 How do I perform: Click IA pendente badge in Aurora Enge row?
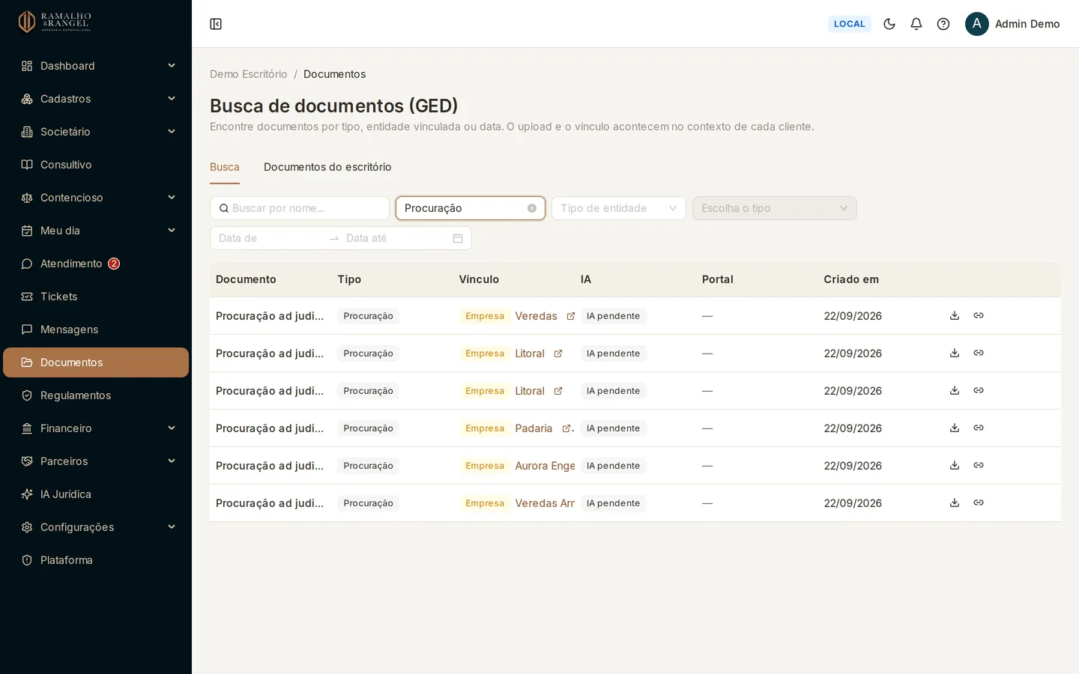tap(613, 466)
